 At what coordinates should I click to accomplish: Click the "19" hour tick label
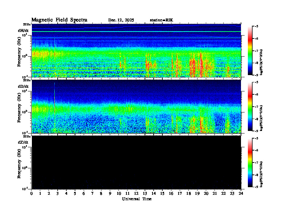197,194
